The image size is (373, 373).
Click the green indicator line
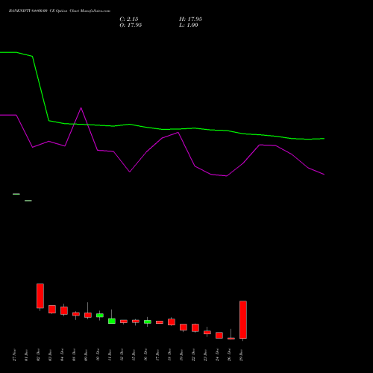[162, 129]
